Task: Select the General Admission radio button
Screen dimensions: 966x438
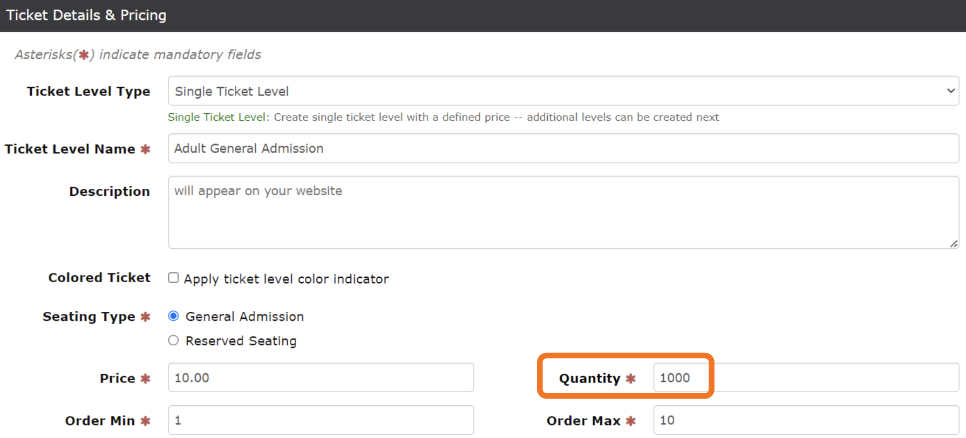Action: coord(173,316)
